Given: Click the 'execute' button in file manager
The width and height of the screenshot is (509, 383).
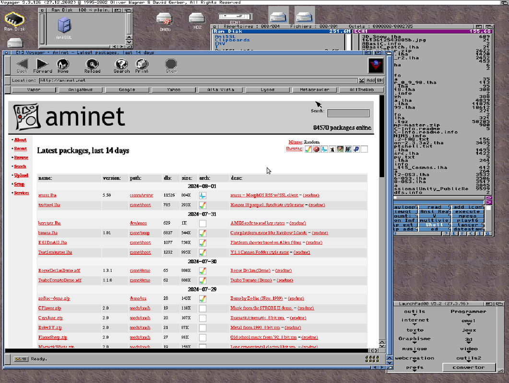Looking at the screenshot, I should (x=467, y=212).
